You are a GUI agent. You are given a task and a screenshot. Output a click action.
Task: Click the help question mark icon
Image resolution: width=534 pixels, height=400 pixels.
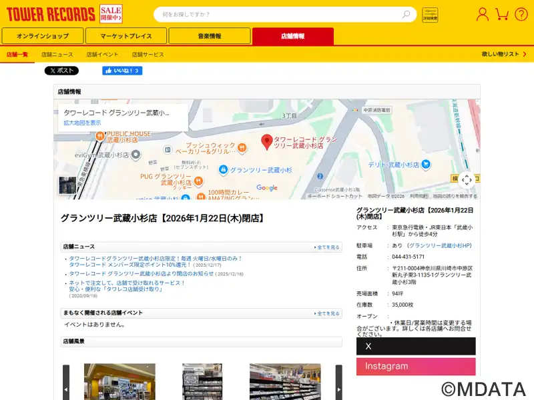pyautogui.click(x=521, y=14)
